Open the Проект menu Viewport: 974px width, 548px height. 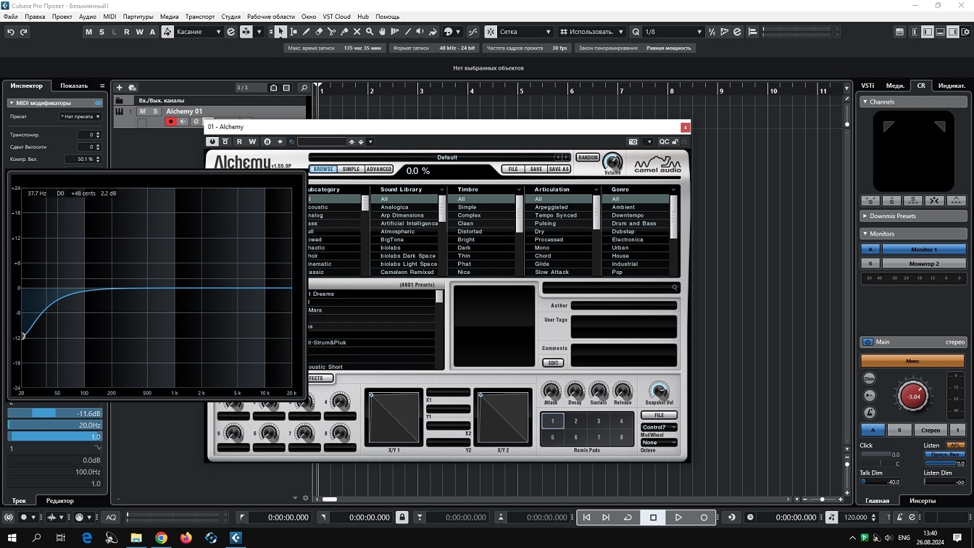pyautogui.click(x=62, y=16)
